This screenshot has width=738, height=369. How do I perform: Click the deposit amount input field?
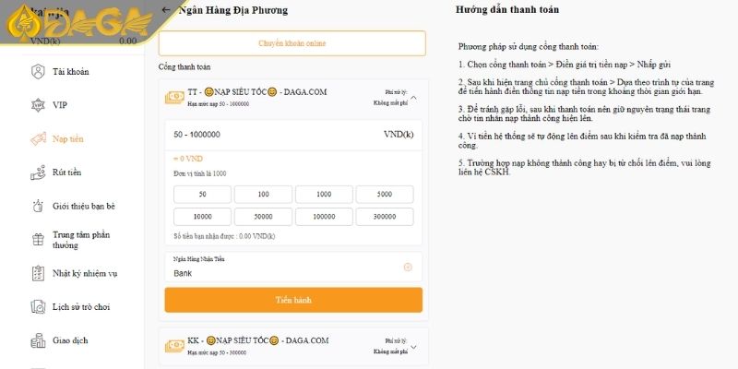tap(277, 135)
